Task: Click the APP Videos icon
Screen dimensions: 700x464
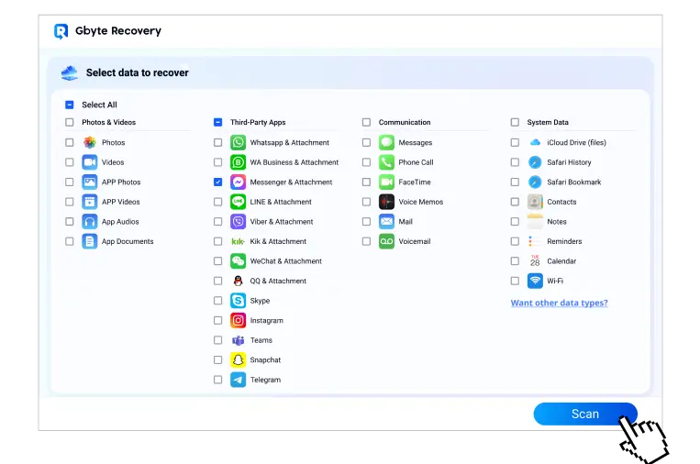Action: (x=90, y=202)
